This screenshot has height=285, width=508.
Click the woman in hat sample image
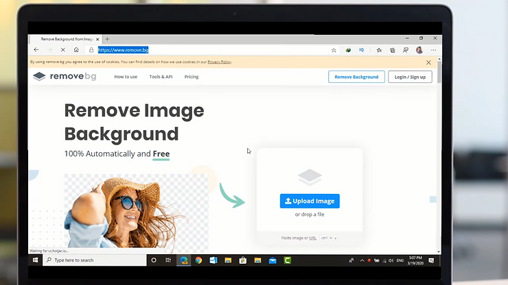coord(136,212)
